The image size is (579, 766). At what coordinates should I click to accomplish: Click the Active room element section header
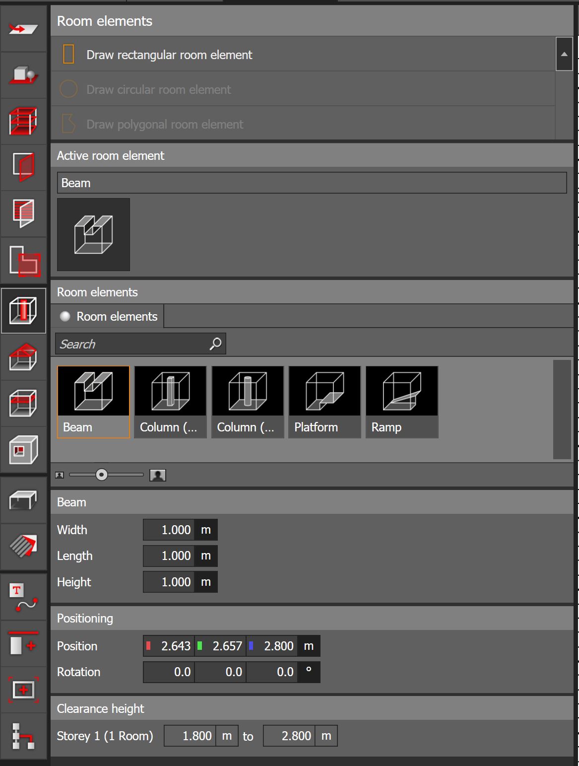coord(312,155)
